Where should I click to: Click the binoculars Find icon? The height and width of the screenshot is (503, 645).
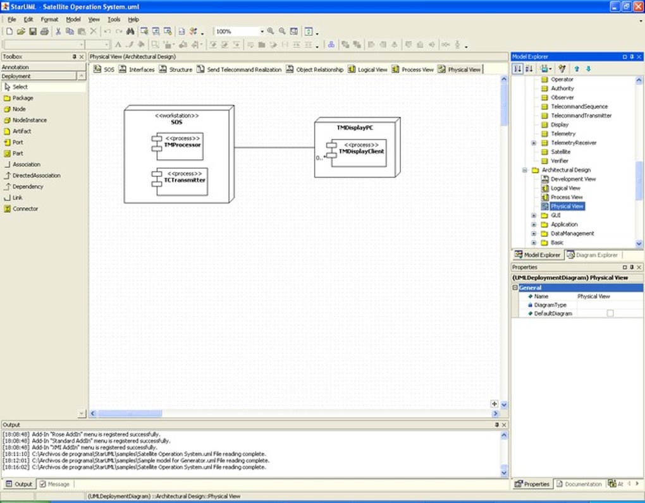130,31
